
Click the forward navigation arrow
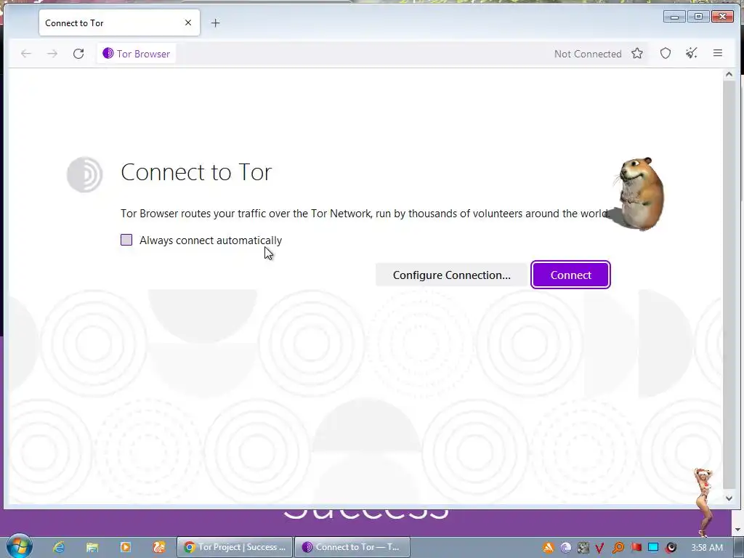pos(52,54)
